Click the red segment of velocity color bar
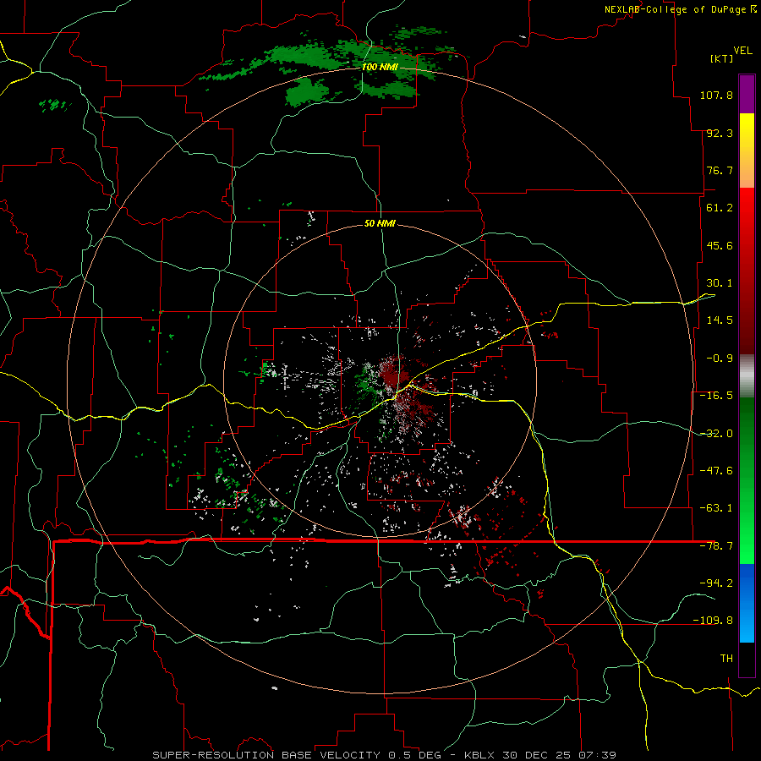This screenshot has width=761, height=761. [x=747, y=271]
